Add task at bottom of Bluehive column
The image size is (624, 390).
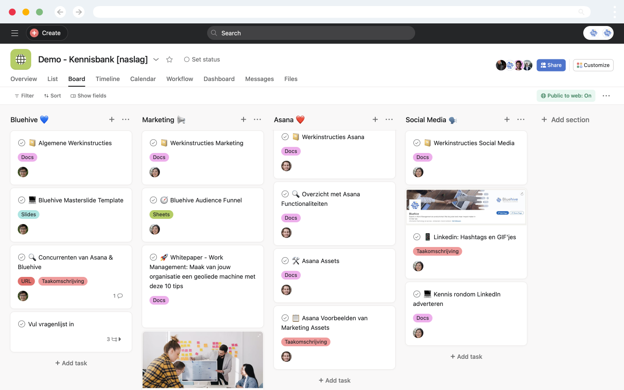point(71,363)
